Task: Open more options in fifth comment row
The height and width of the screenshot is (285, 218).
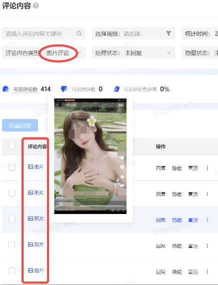Action: (x=207, y=271)
